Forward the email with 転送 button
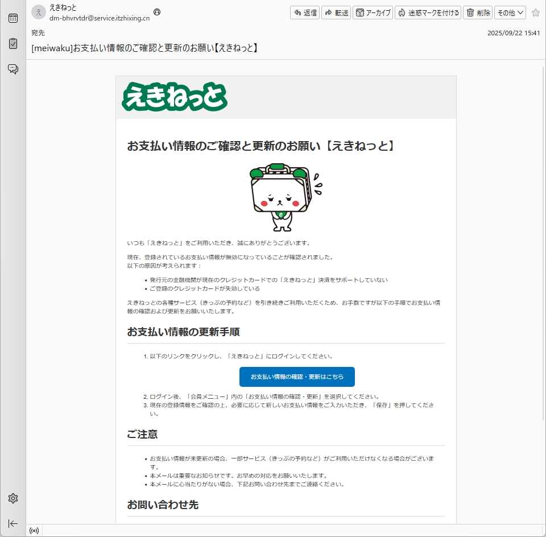Screen dimensions: 546x537 point(336,13)
